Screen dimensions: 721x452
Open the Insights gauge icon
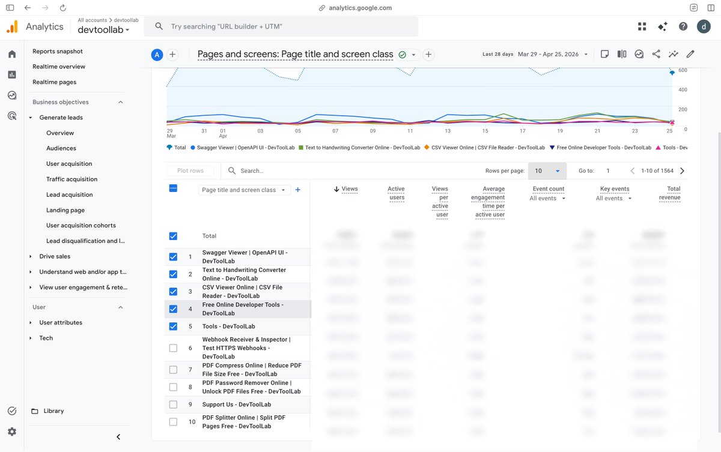(x=639, y=54)
